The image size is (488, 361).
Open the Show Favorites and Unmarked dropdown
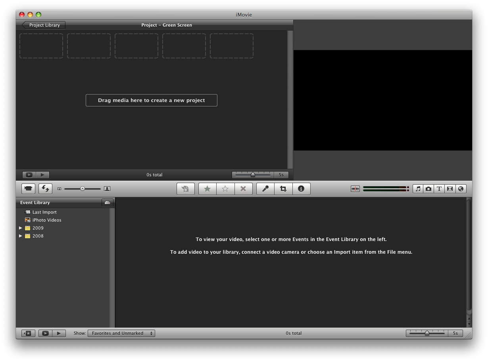121,333
